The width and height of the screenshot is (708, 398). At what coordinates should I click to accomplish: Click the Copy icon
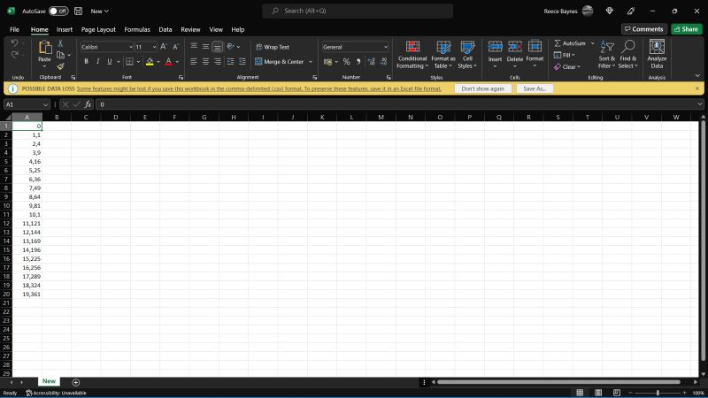click(60, 55)
